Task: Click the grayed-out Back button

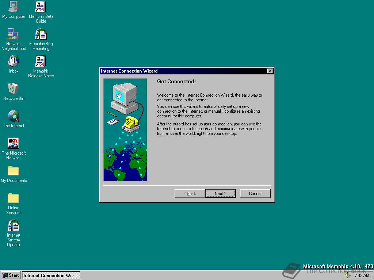Action: pos(190,193)
